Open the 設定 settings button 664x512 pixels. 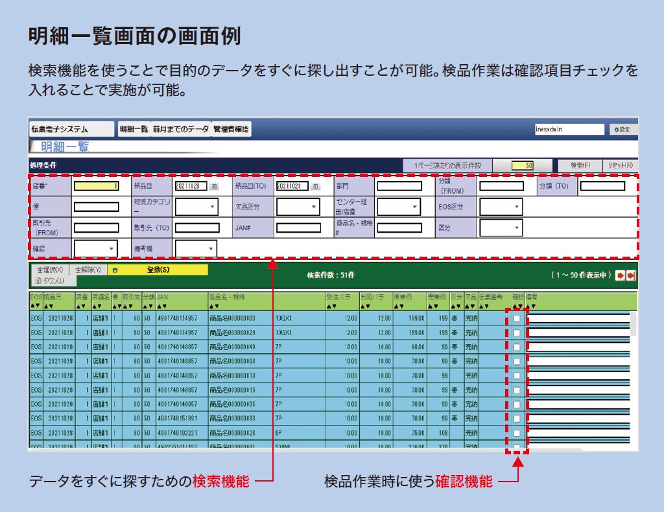(x=622, y=130)
